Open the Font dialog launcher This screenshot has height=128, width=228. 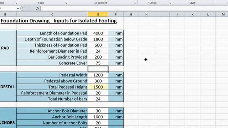[x=66, y=3]
